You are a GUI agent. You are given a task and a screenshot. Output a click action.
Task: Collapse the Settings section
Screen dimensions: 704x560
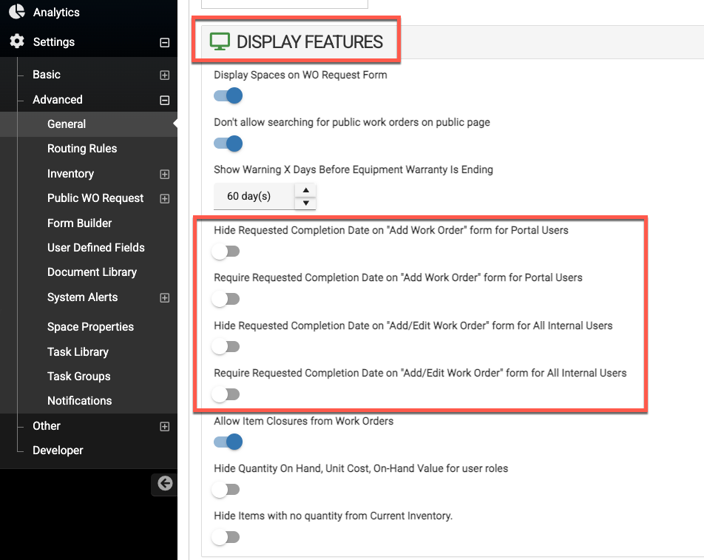[165, 42]
